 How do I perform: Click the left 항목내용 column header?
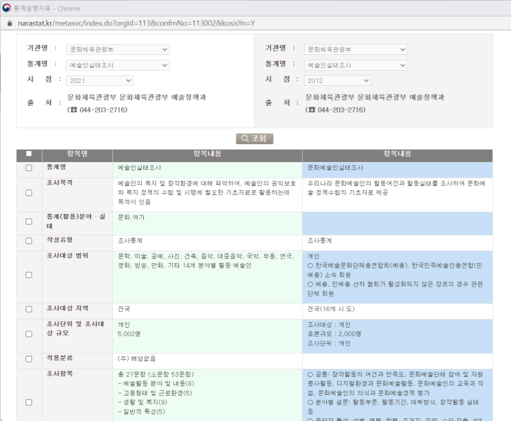pos(207,154)
